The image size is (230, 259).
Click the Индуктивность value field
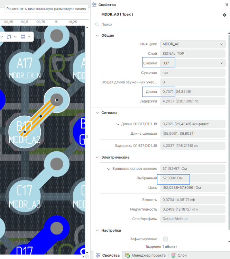[193, 209]
